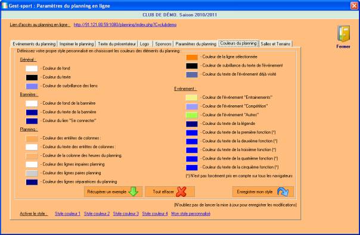Close the Gest-sport window

(354, 5)
